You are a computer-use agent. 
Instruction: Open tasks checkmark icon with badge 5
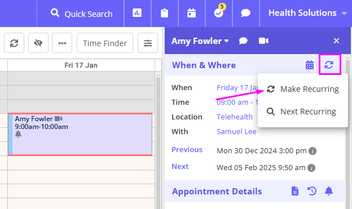[x=219, y=12]
